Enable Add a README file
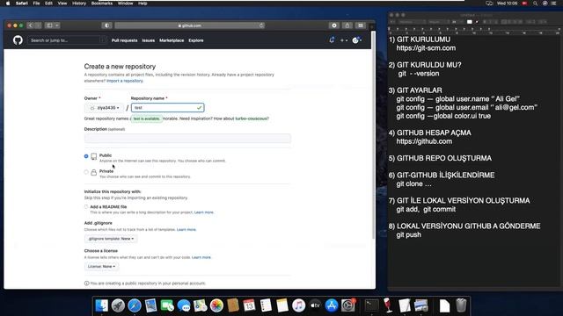Viewport: 563px width, 316px height. point(86,207)
